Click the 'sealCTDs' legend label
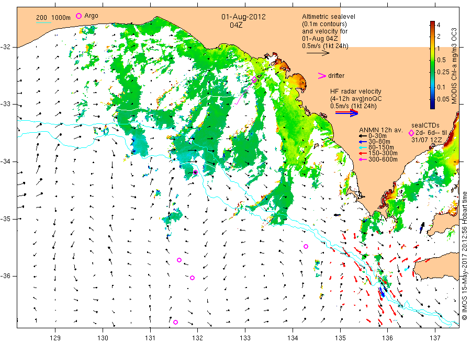The image size is (471, 345). (425, 125)
